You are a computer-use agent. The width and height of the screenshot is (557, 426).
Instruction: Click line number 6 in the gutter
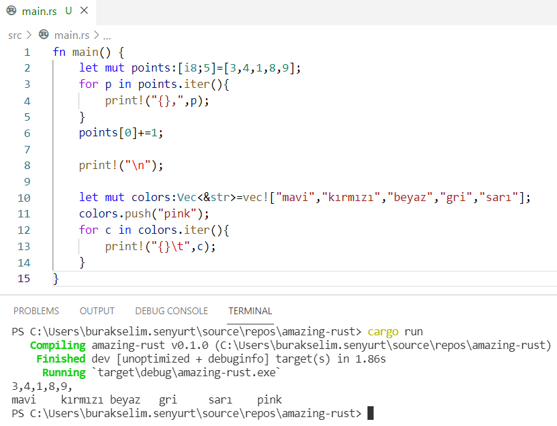pos(27,132)
